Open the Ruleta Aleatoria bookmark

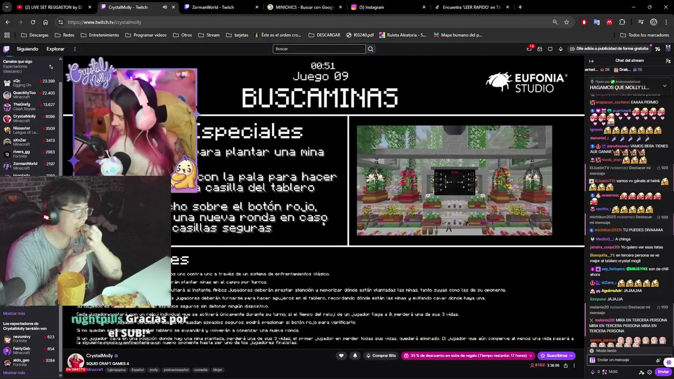pos(403,35)
